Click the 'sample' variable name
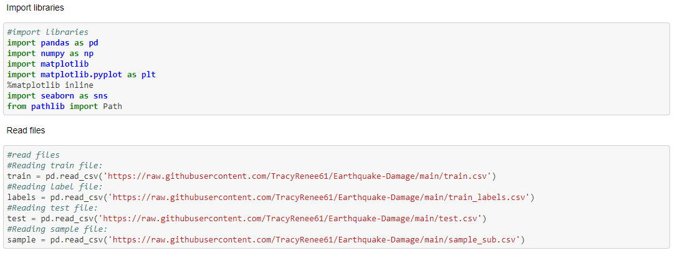 click(22, 239)
